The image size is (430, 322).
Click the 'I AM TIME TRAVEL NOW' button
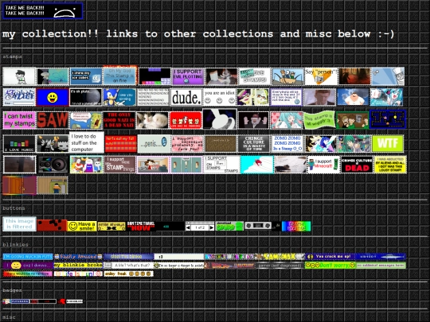(x=141, y=226)
